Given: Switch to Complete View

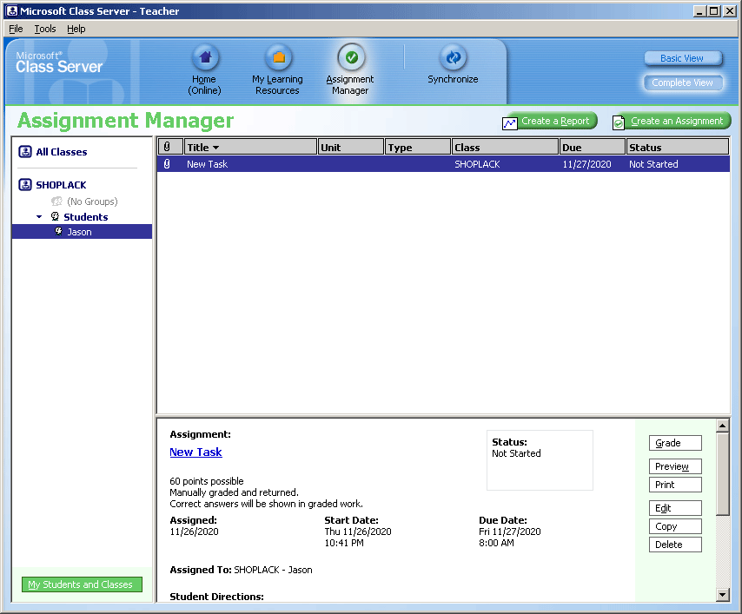Looking at the screenshot, I should click(x=682, y=83).
